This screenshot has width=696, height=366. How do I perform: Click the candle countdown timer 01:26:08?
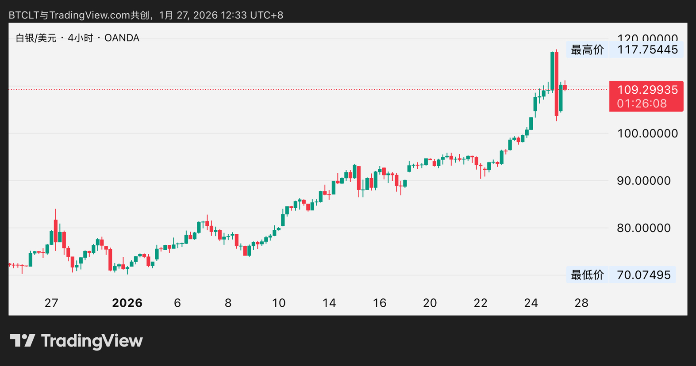coord(642,104)
